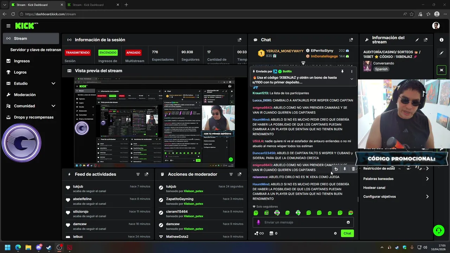Viewport: 450px width, 253px height.
Task: Delete enigma6643's hovered chat message
Action: point(353,169)
